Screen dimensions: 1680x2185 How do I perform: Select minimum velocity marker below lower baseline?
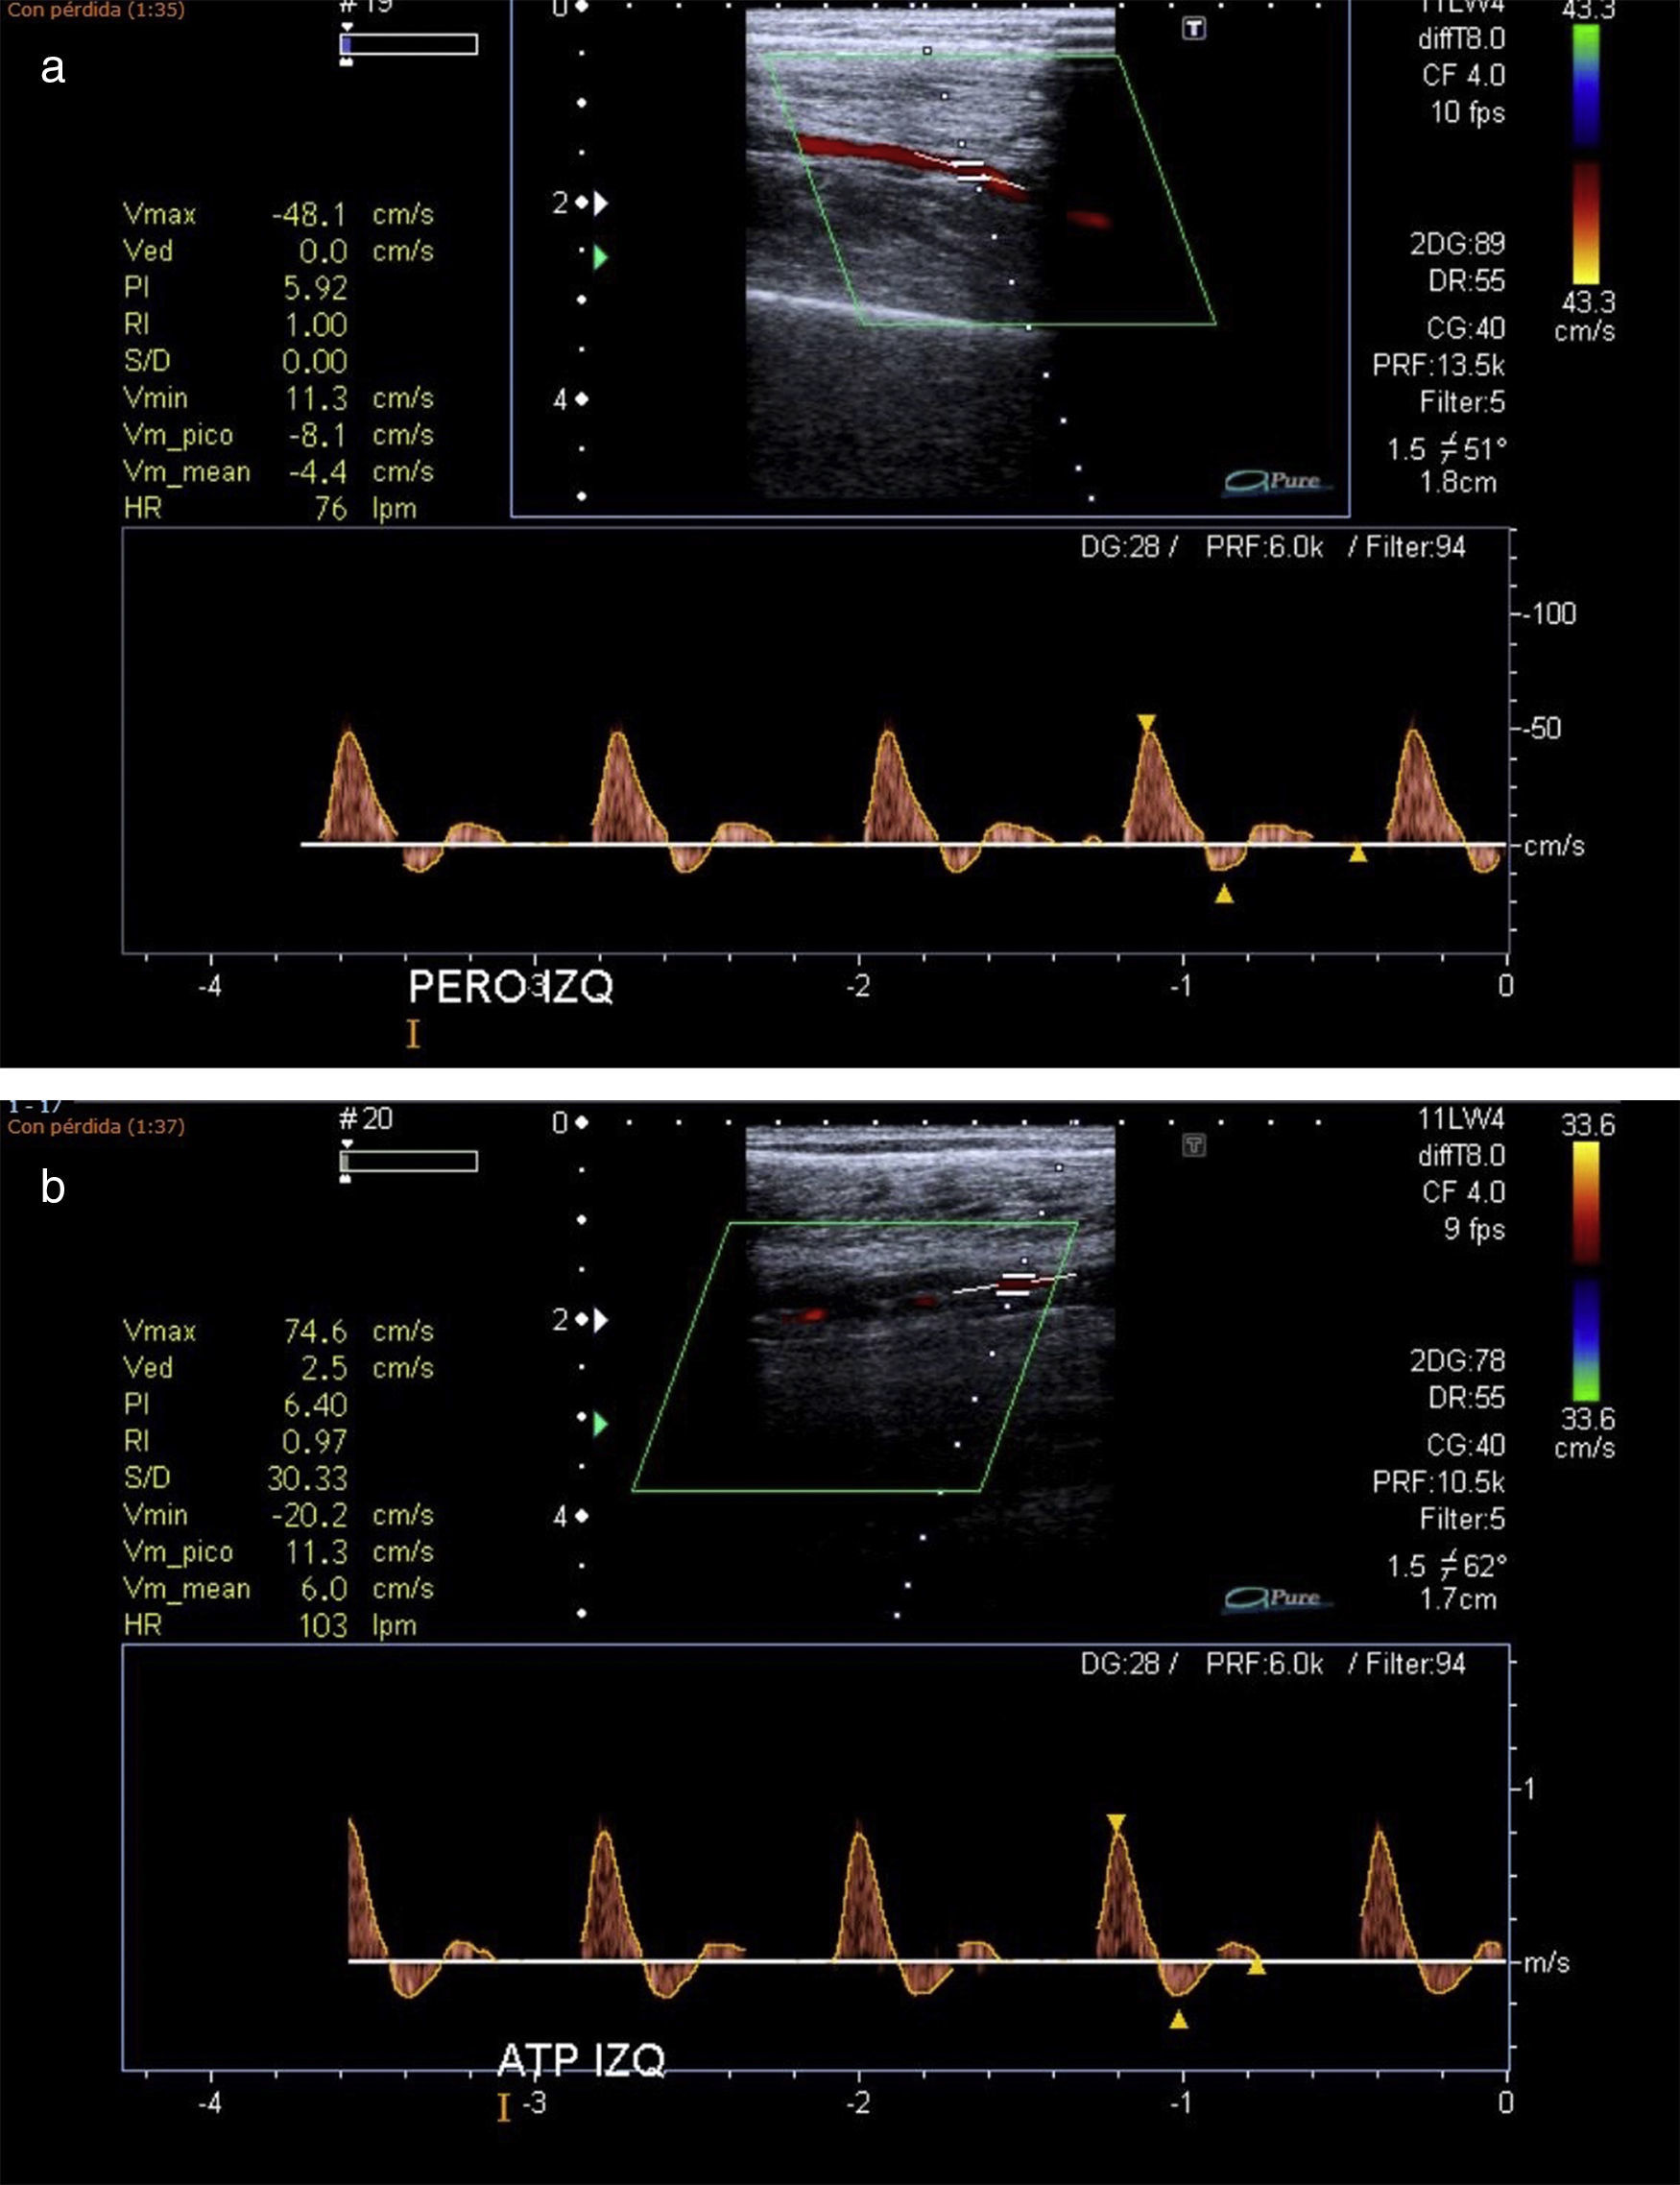tap(1179, 2020)
